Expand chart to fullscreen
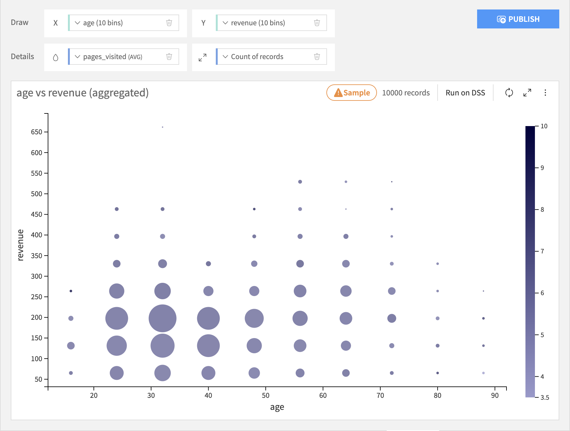 click(527, 93)
